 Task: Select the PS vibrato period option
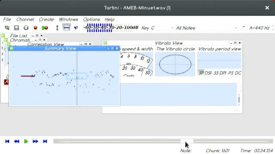click(231, 73)
